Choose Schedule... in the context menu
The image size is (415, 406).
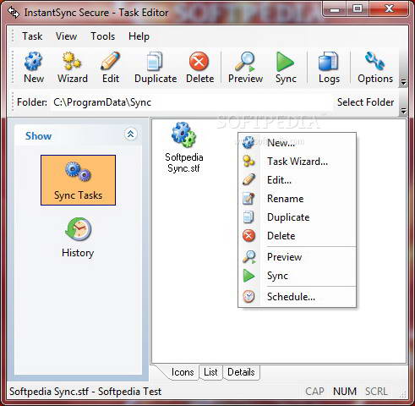[x=298, y=297]
